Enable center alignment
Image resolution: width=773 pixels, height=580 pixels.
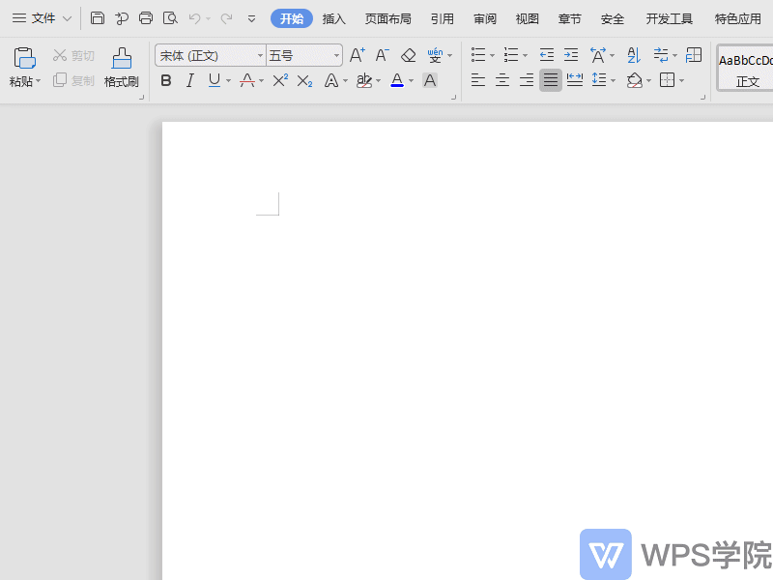click(502, 80)
